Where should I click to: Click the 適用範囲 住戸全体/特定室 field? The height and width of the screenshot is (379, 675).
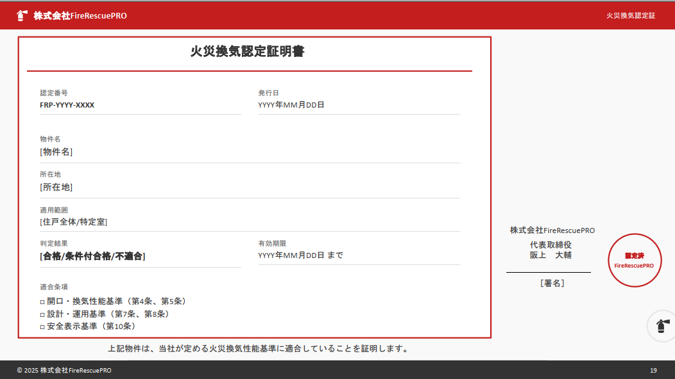point(73,222)
